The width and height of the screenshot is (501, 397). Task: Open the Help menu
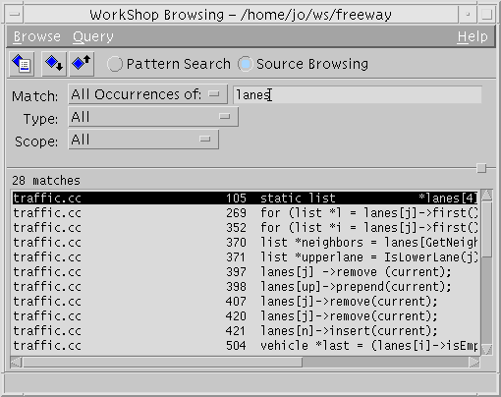[473, 36]
